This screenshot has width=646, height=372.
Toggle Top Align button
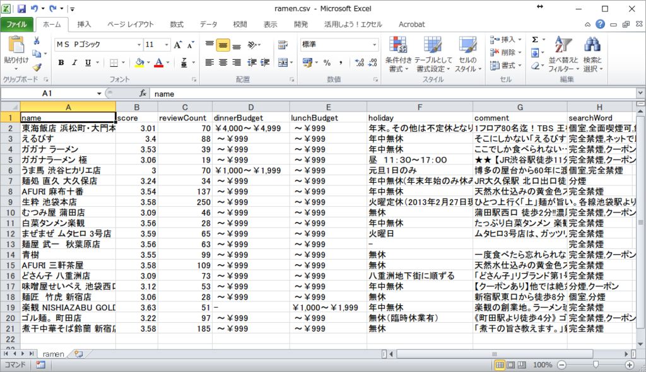pos(209,45)
